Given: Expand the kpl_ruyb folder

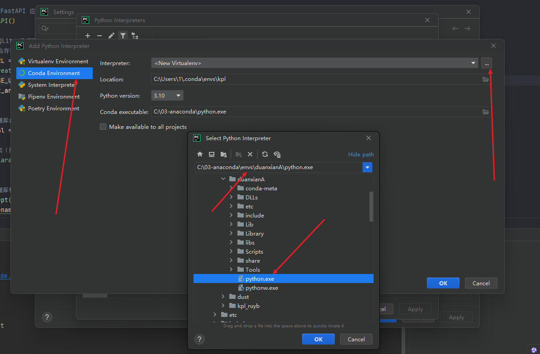Looking at the screenshot, I should [x=223, y=306].
